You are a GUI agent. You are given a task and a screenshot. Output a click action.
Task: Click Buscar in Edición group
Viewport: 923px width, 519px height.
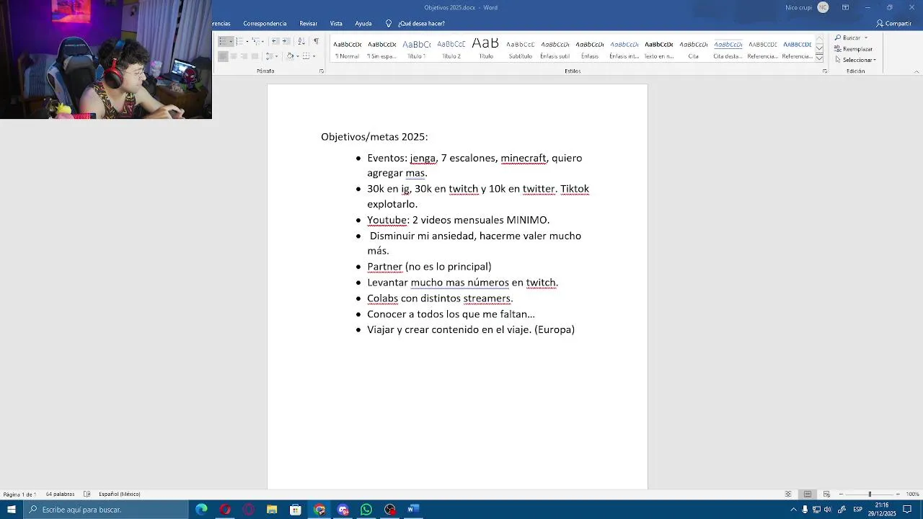click(847, 37)
